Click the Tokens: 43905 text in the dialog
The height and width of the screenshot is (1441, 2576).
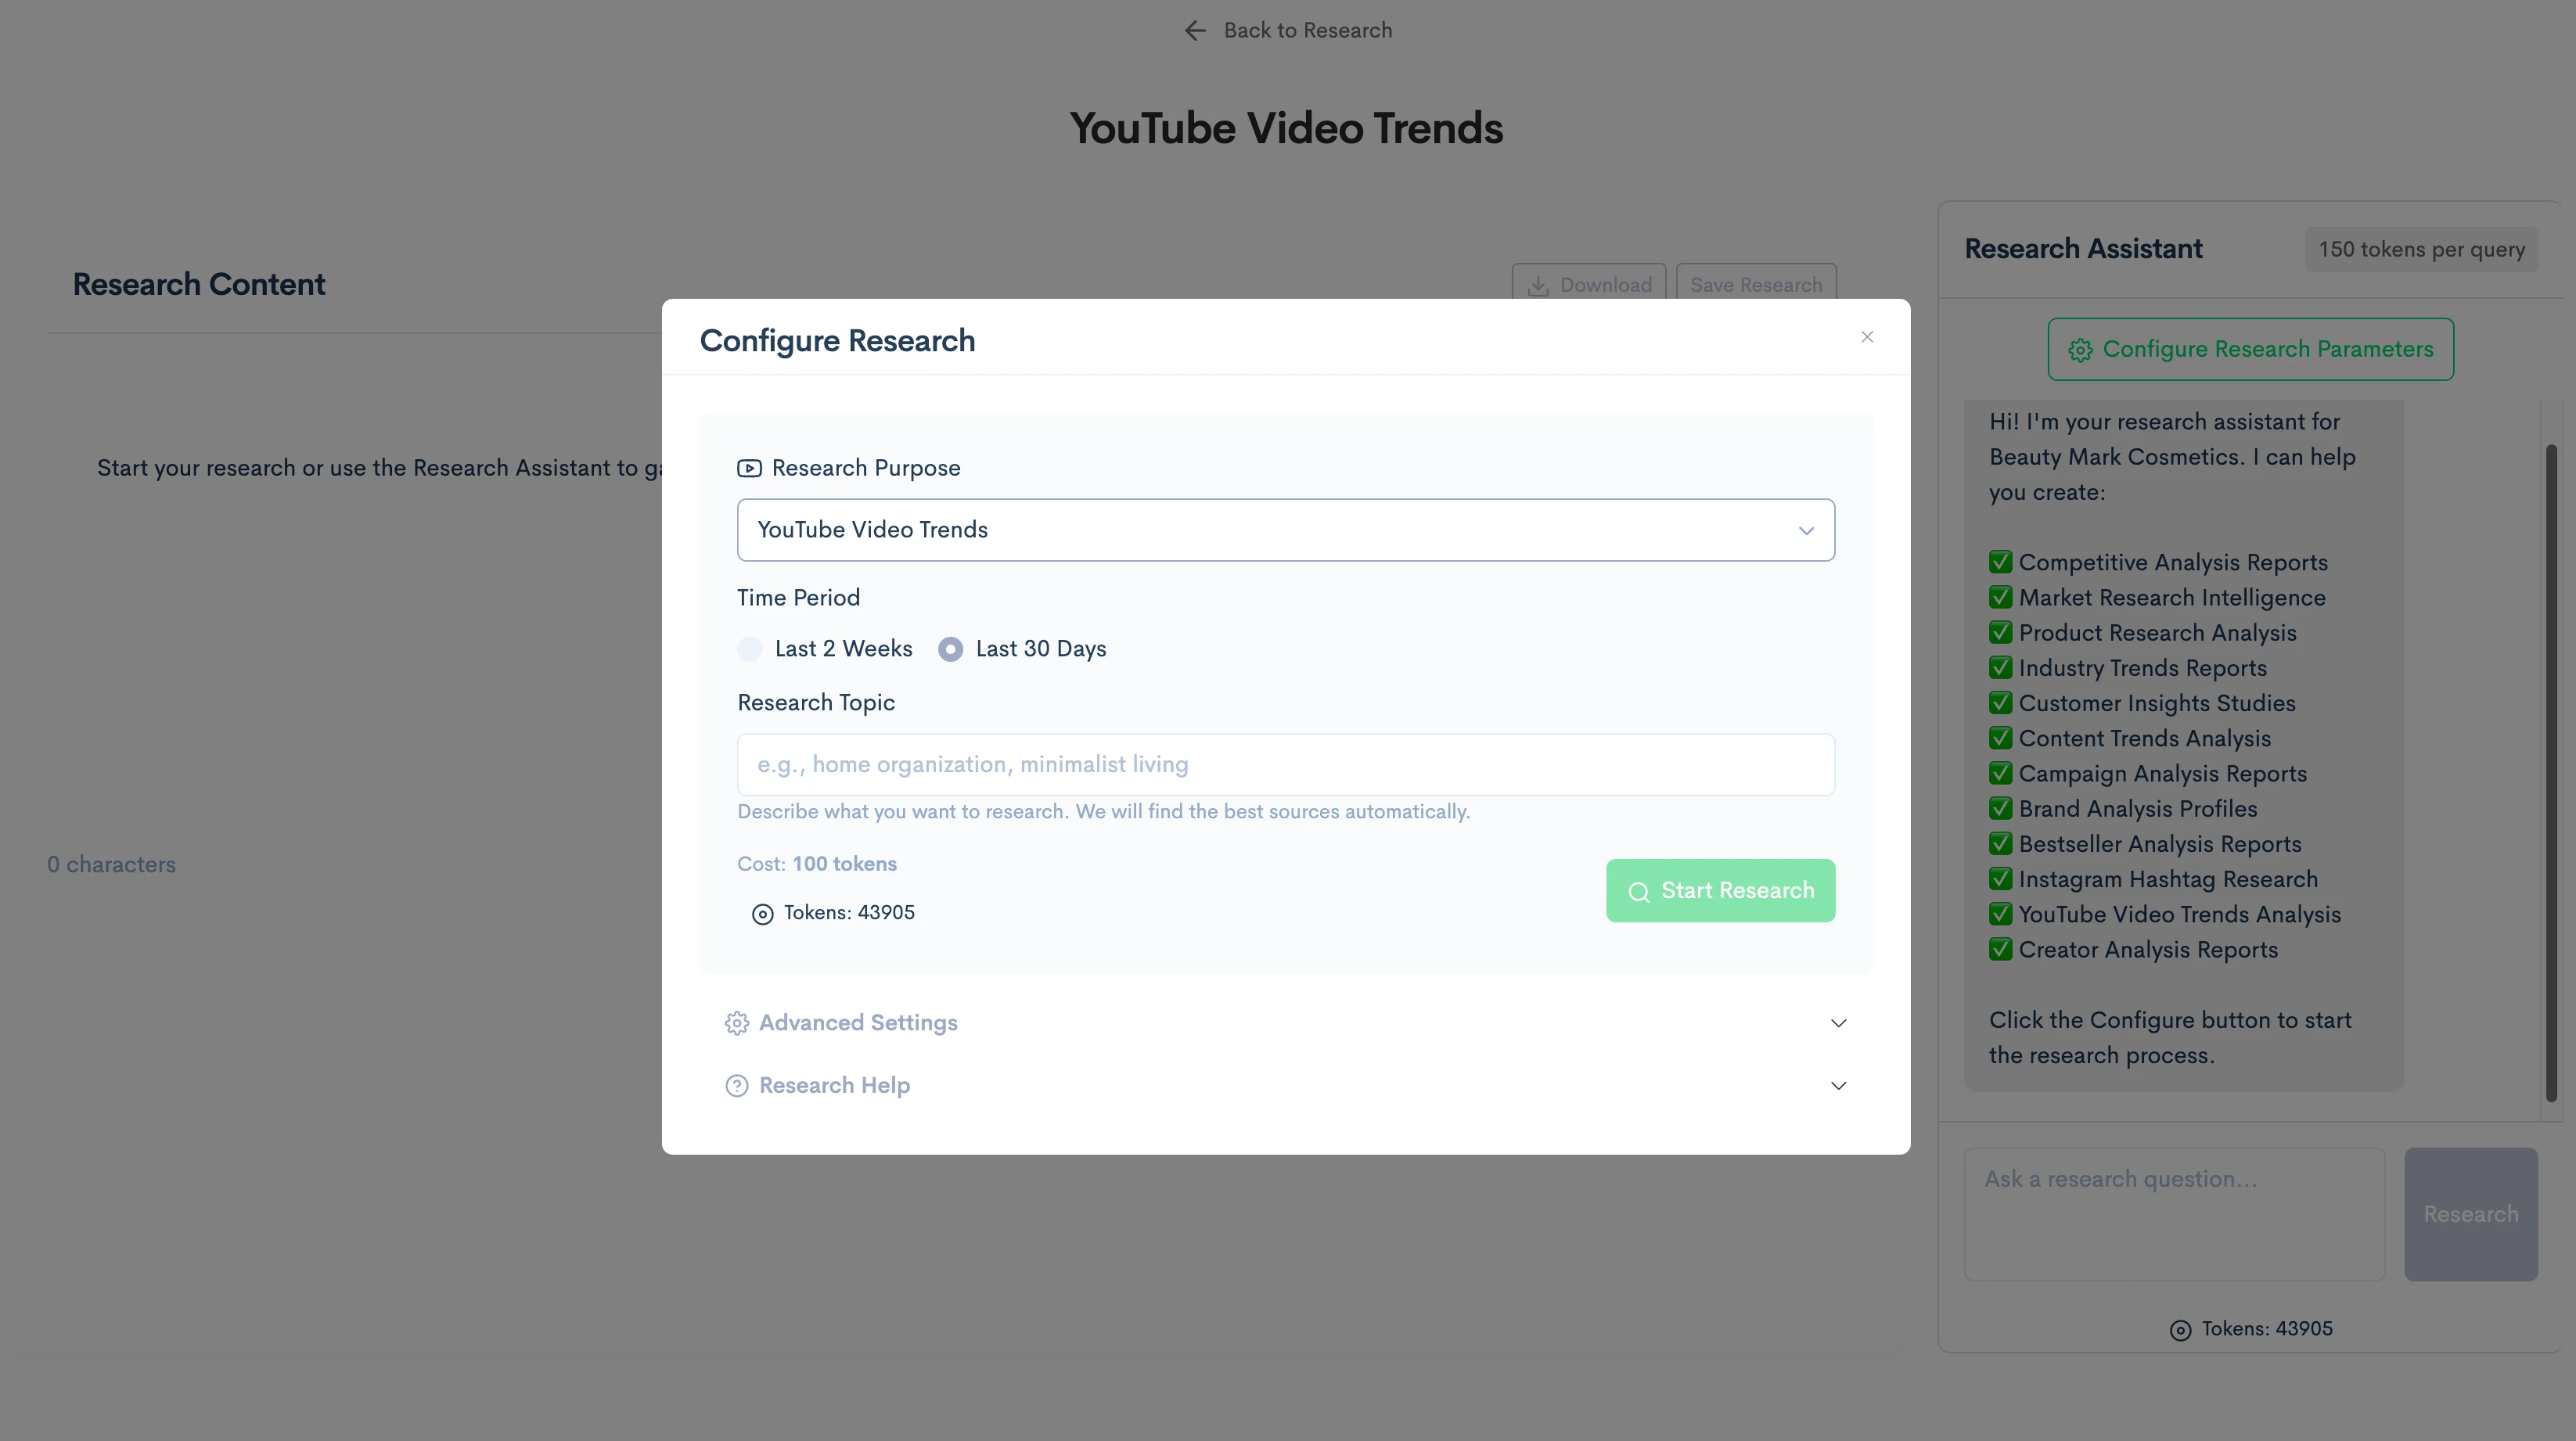pyautogui.click(x=849, y=913)
